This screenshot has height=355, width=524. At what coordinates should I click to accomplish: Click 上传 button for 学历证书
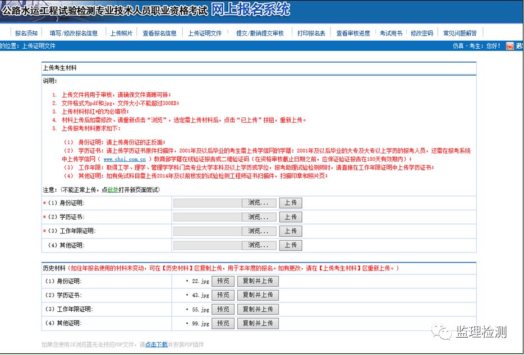pyautogui.click(x=291, y=217)
